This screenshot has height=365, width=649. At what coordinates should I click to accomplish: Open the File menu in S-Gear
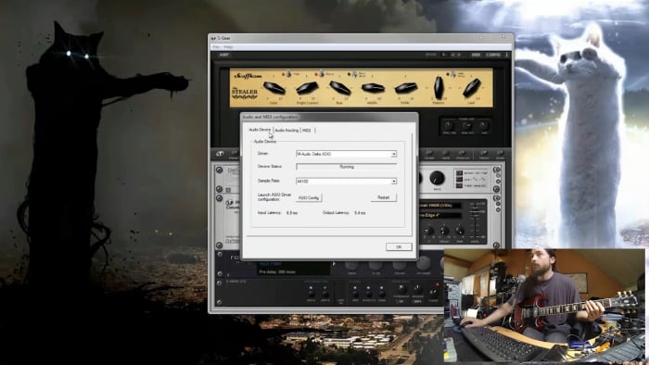[216, 47]
